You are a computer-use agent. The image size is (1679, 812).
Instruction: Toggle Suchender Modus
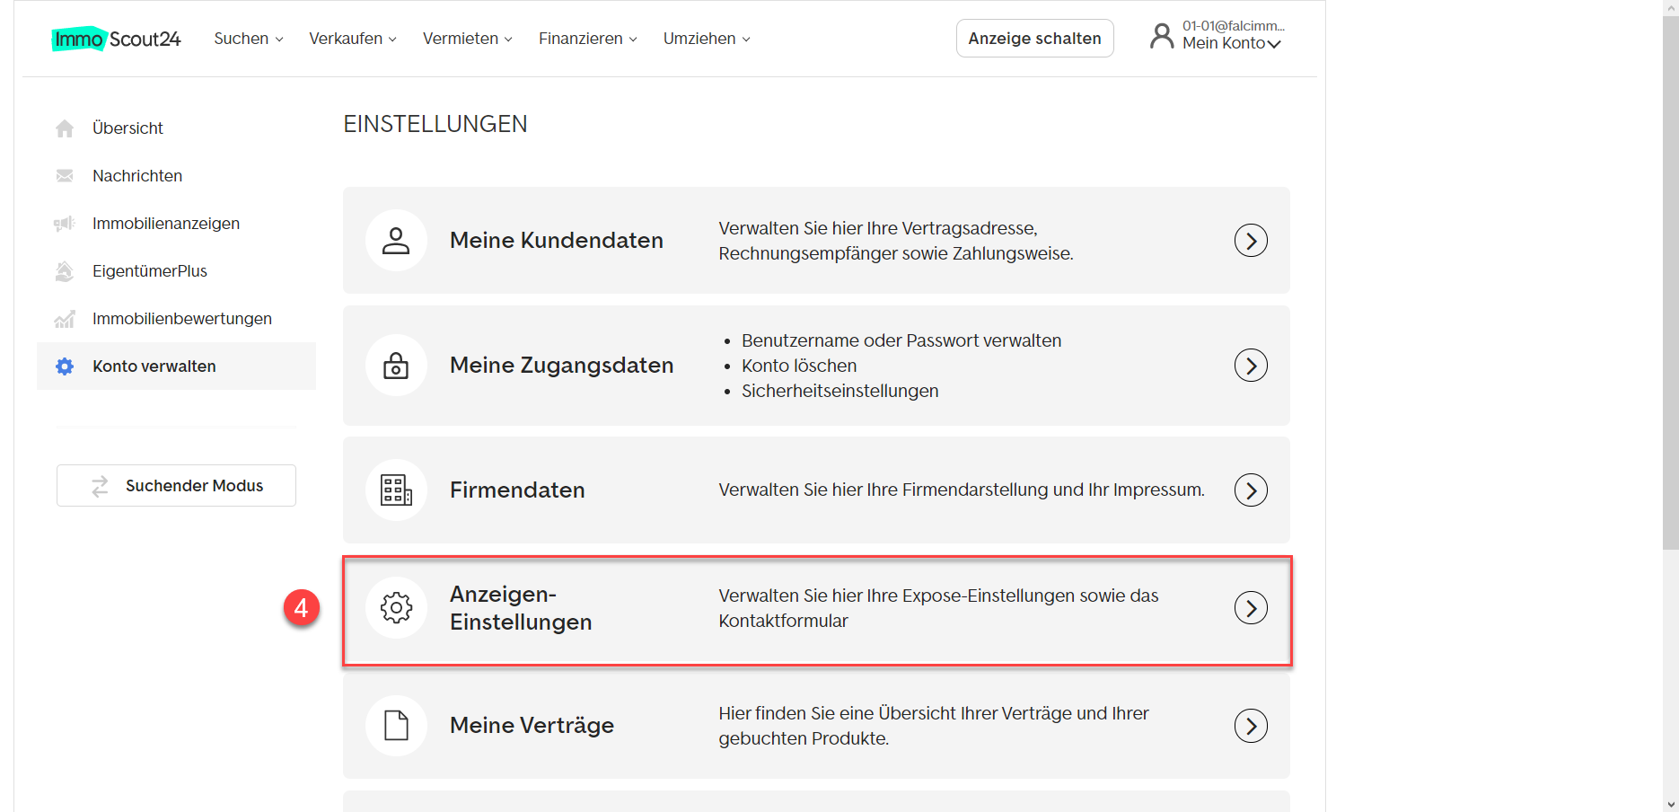(176, 486)
